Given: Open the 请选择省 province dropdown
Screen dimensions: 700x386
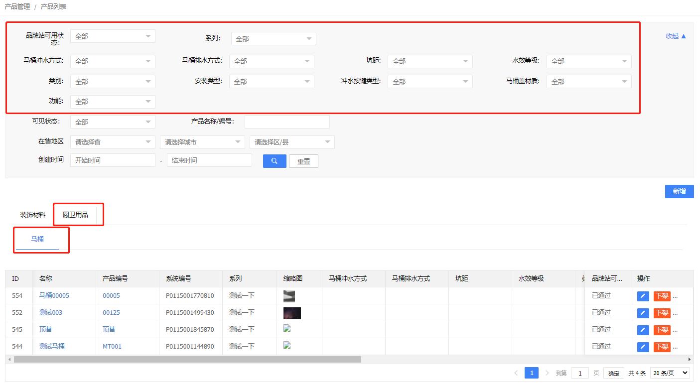Looking at the screenshot, I should (x=113, y=142).
